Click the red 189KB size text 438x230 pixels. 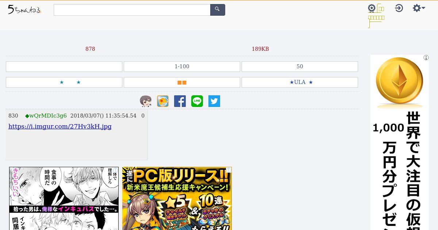(x=260, y=49)
